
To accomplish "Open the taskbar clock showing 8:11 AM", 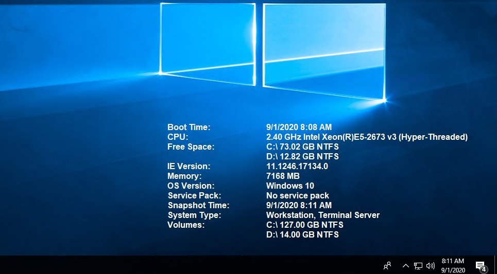I will click(x=453, y=265).
